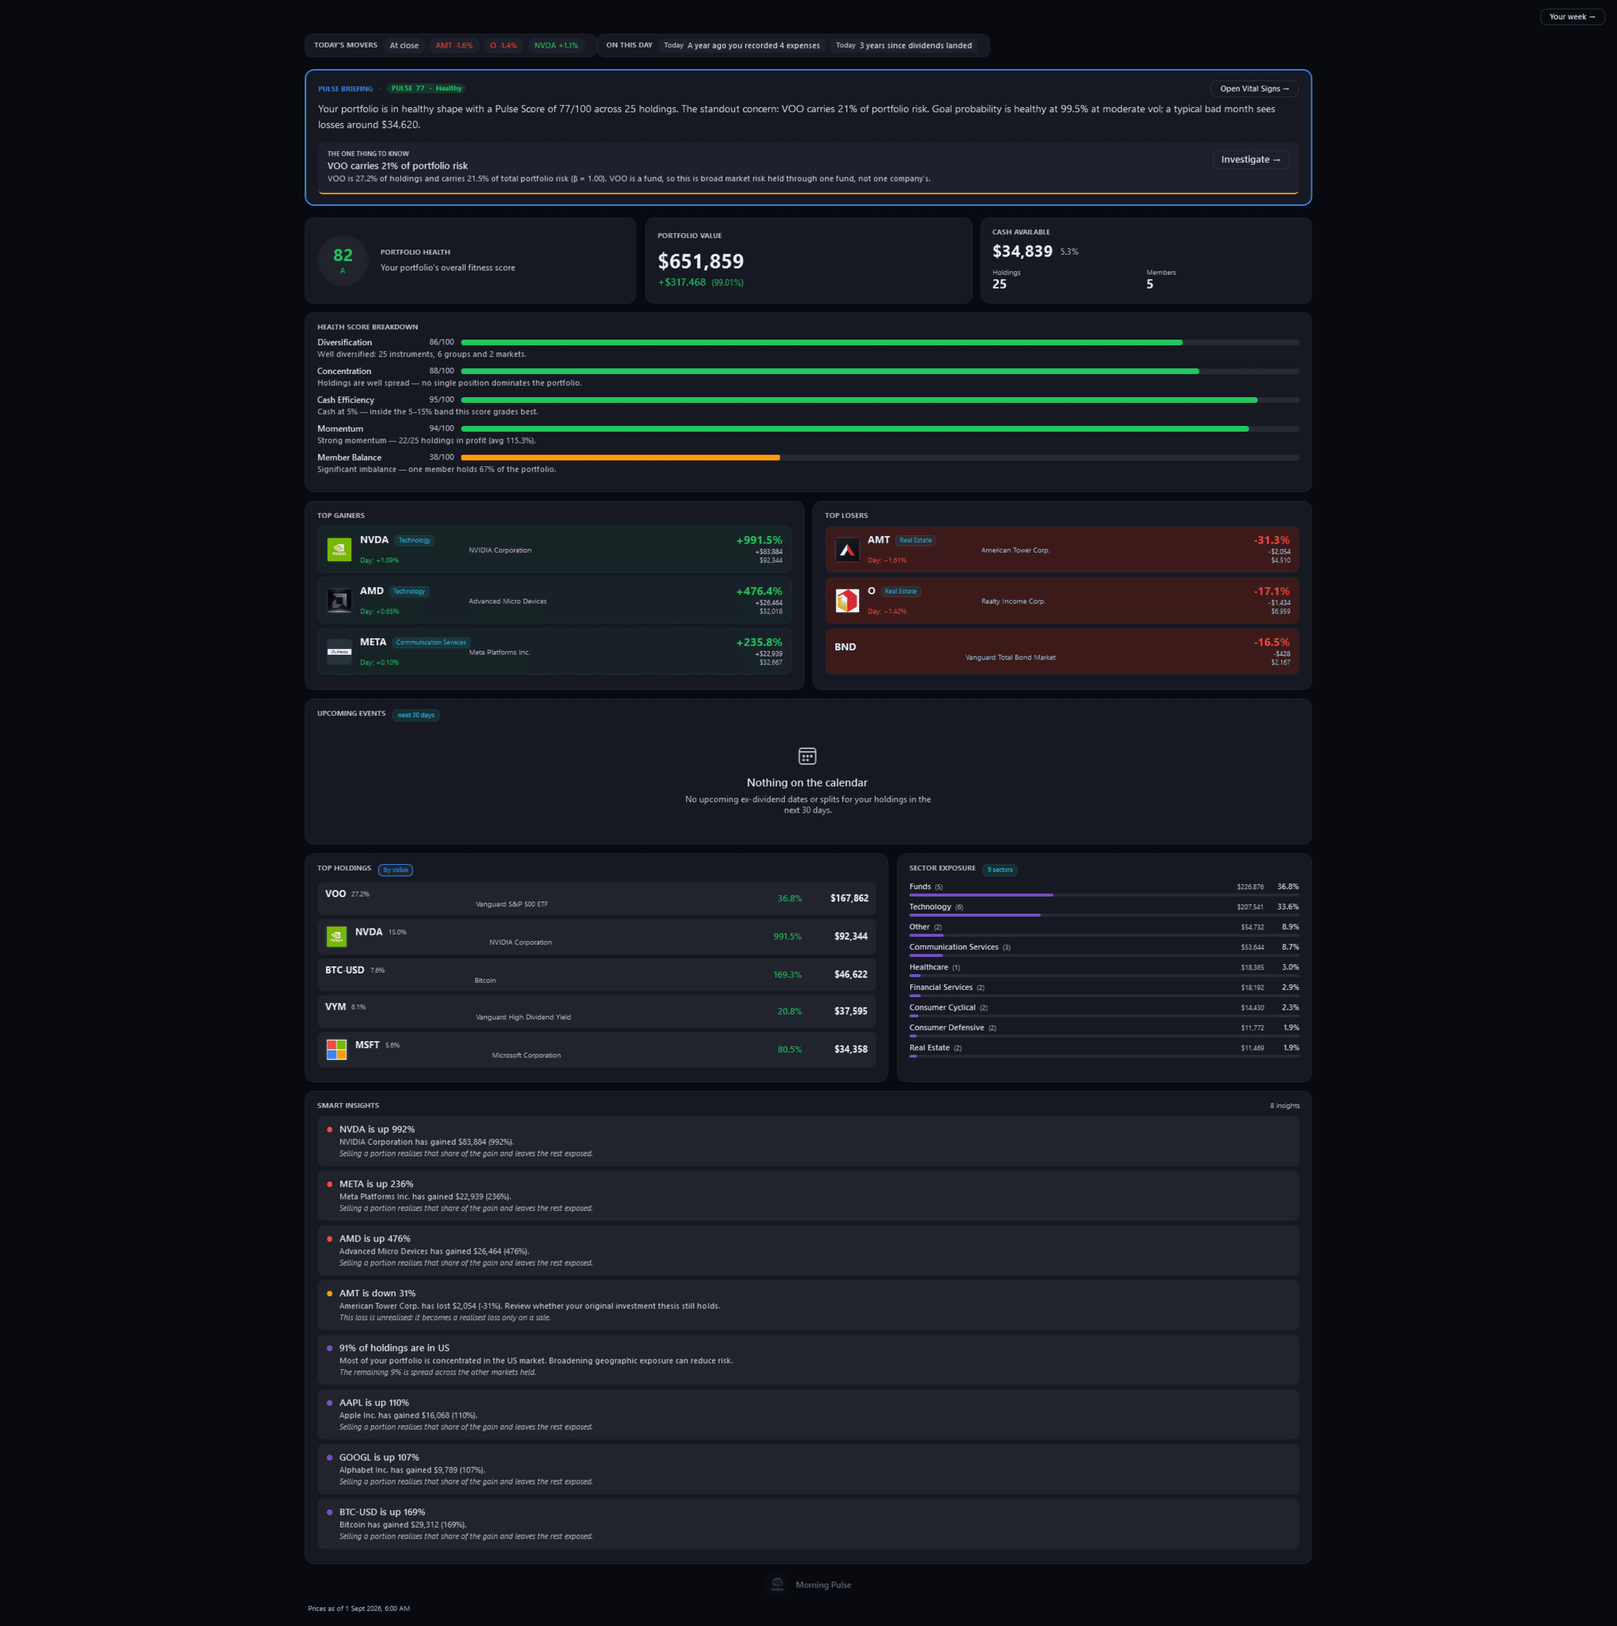This screenshot has width=1617, height=1626.
Task: Open the BTC-USD is up 169% insight
Action: pyautogui.click(x=808, y=1524)
